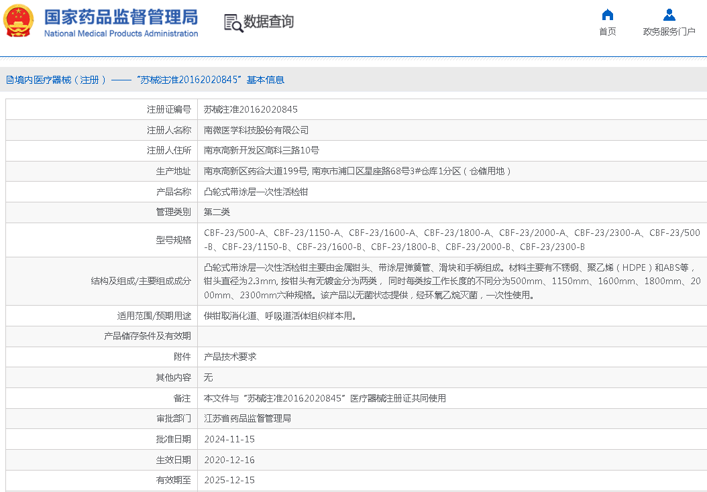The width and height of the screenshot is (707, 492).
Task: Click the document icon before 境内医疗器械
Action: pos(9,80)
